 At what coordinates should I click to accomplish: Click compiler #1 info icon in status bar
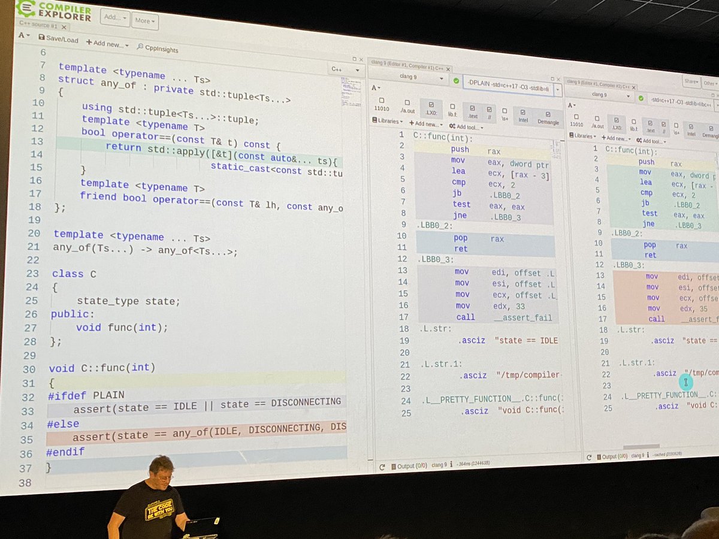click(452, 464)
